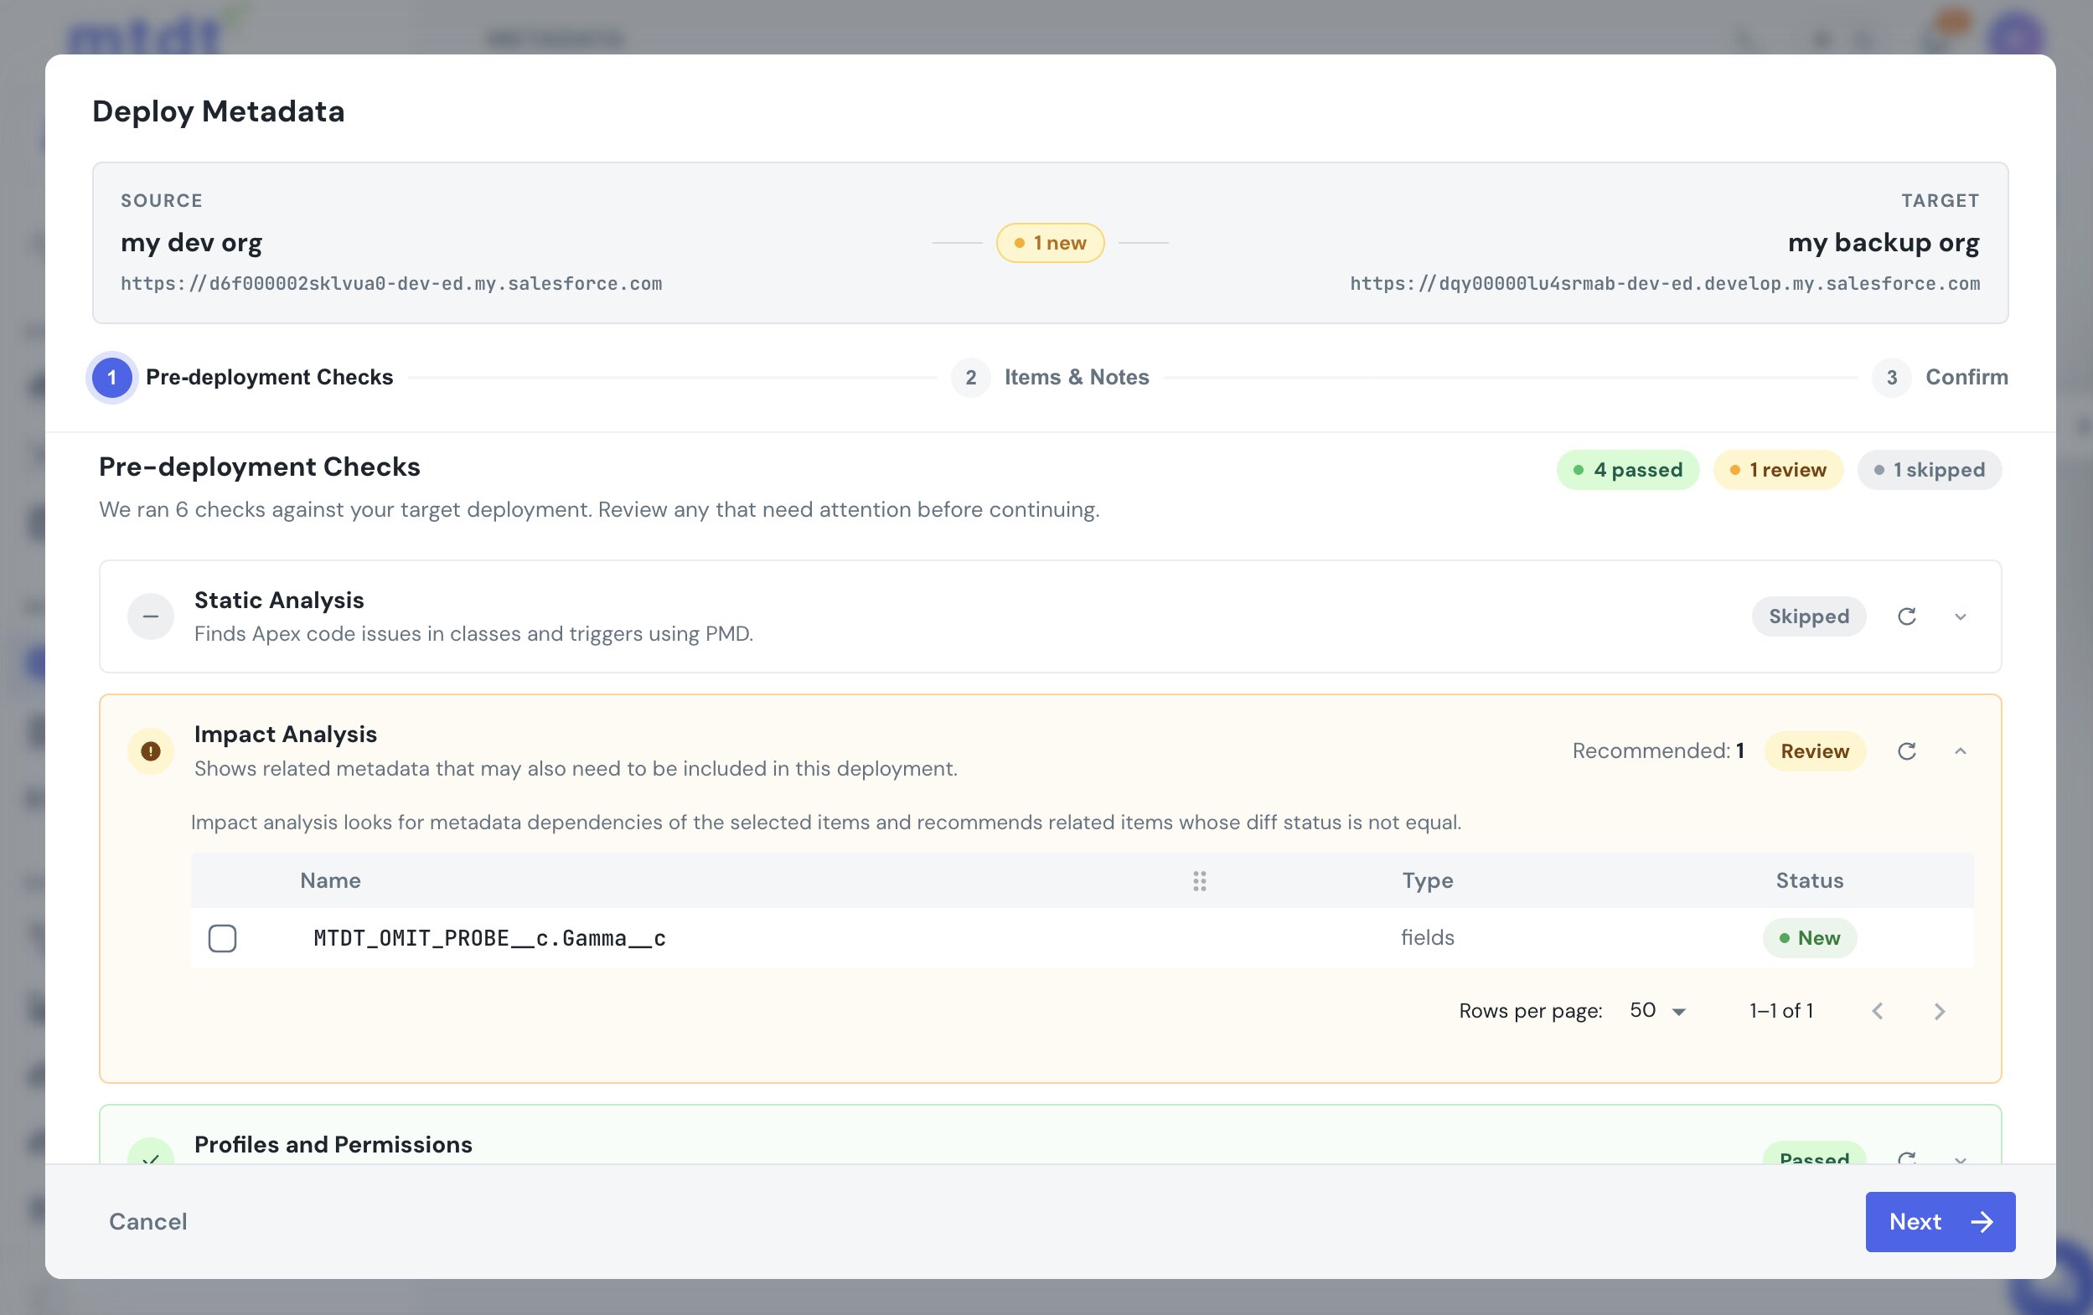Collapse the Impact Analysis section
2093x1315 pixels.
click(x=1960, y=751)
